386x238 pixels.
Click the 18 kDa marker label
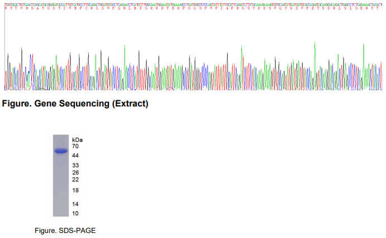[75, 191]
